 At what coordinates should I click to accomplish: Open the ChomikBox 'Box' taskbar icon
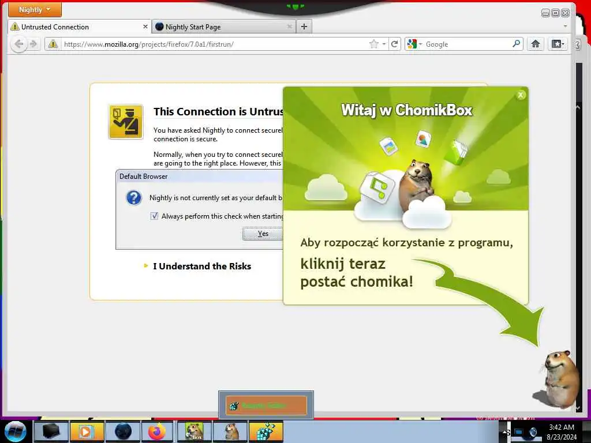pos(194,431)
